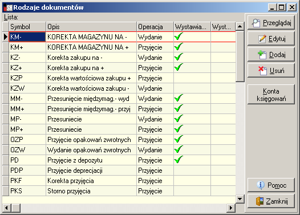Click the vertical scrollbar thumb
The width and height of the screenshot is (300, 215).
pos(240,56)
